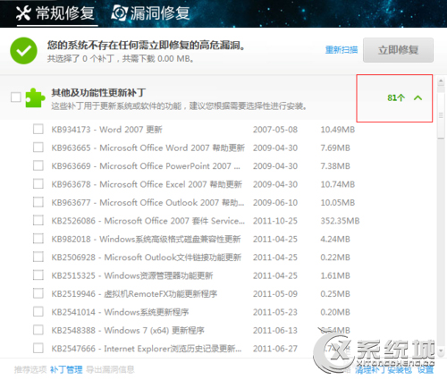Open 补丁管理 link
The image size is (447, 380).
pos(66,370)
